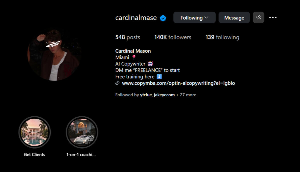300x172 pixels.
Task: Click the pin emoji next to Miami
Action: [x=134, y=57]
